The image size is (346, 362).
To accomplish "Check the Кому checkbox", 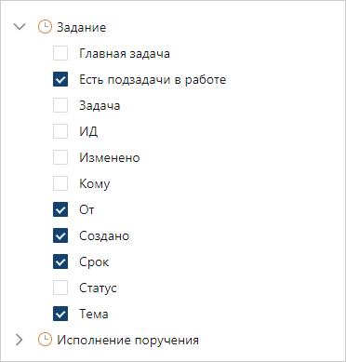I will (x=60, y=183).
